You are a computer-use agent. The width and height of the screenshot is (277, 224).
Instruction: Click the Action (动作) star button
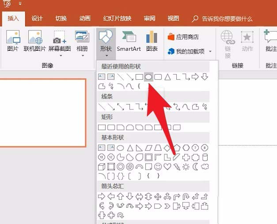click(x=247, y=41)
